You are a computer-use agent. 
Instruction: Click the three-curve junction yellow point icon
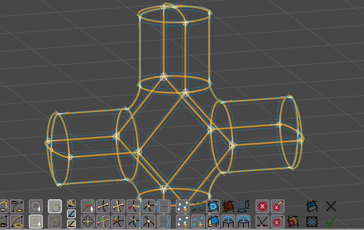click(x=149, y=221)
